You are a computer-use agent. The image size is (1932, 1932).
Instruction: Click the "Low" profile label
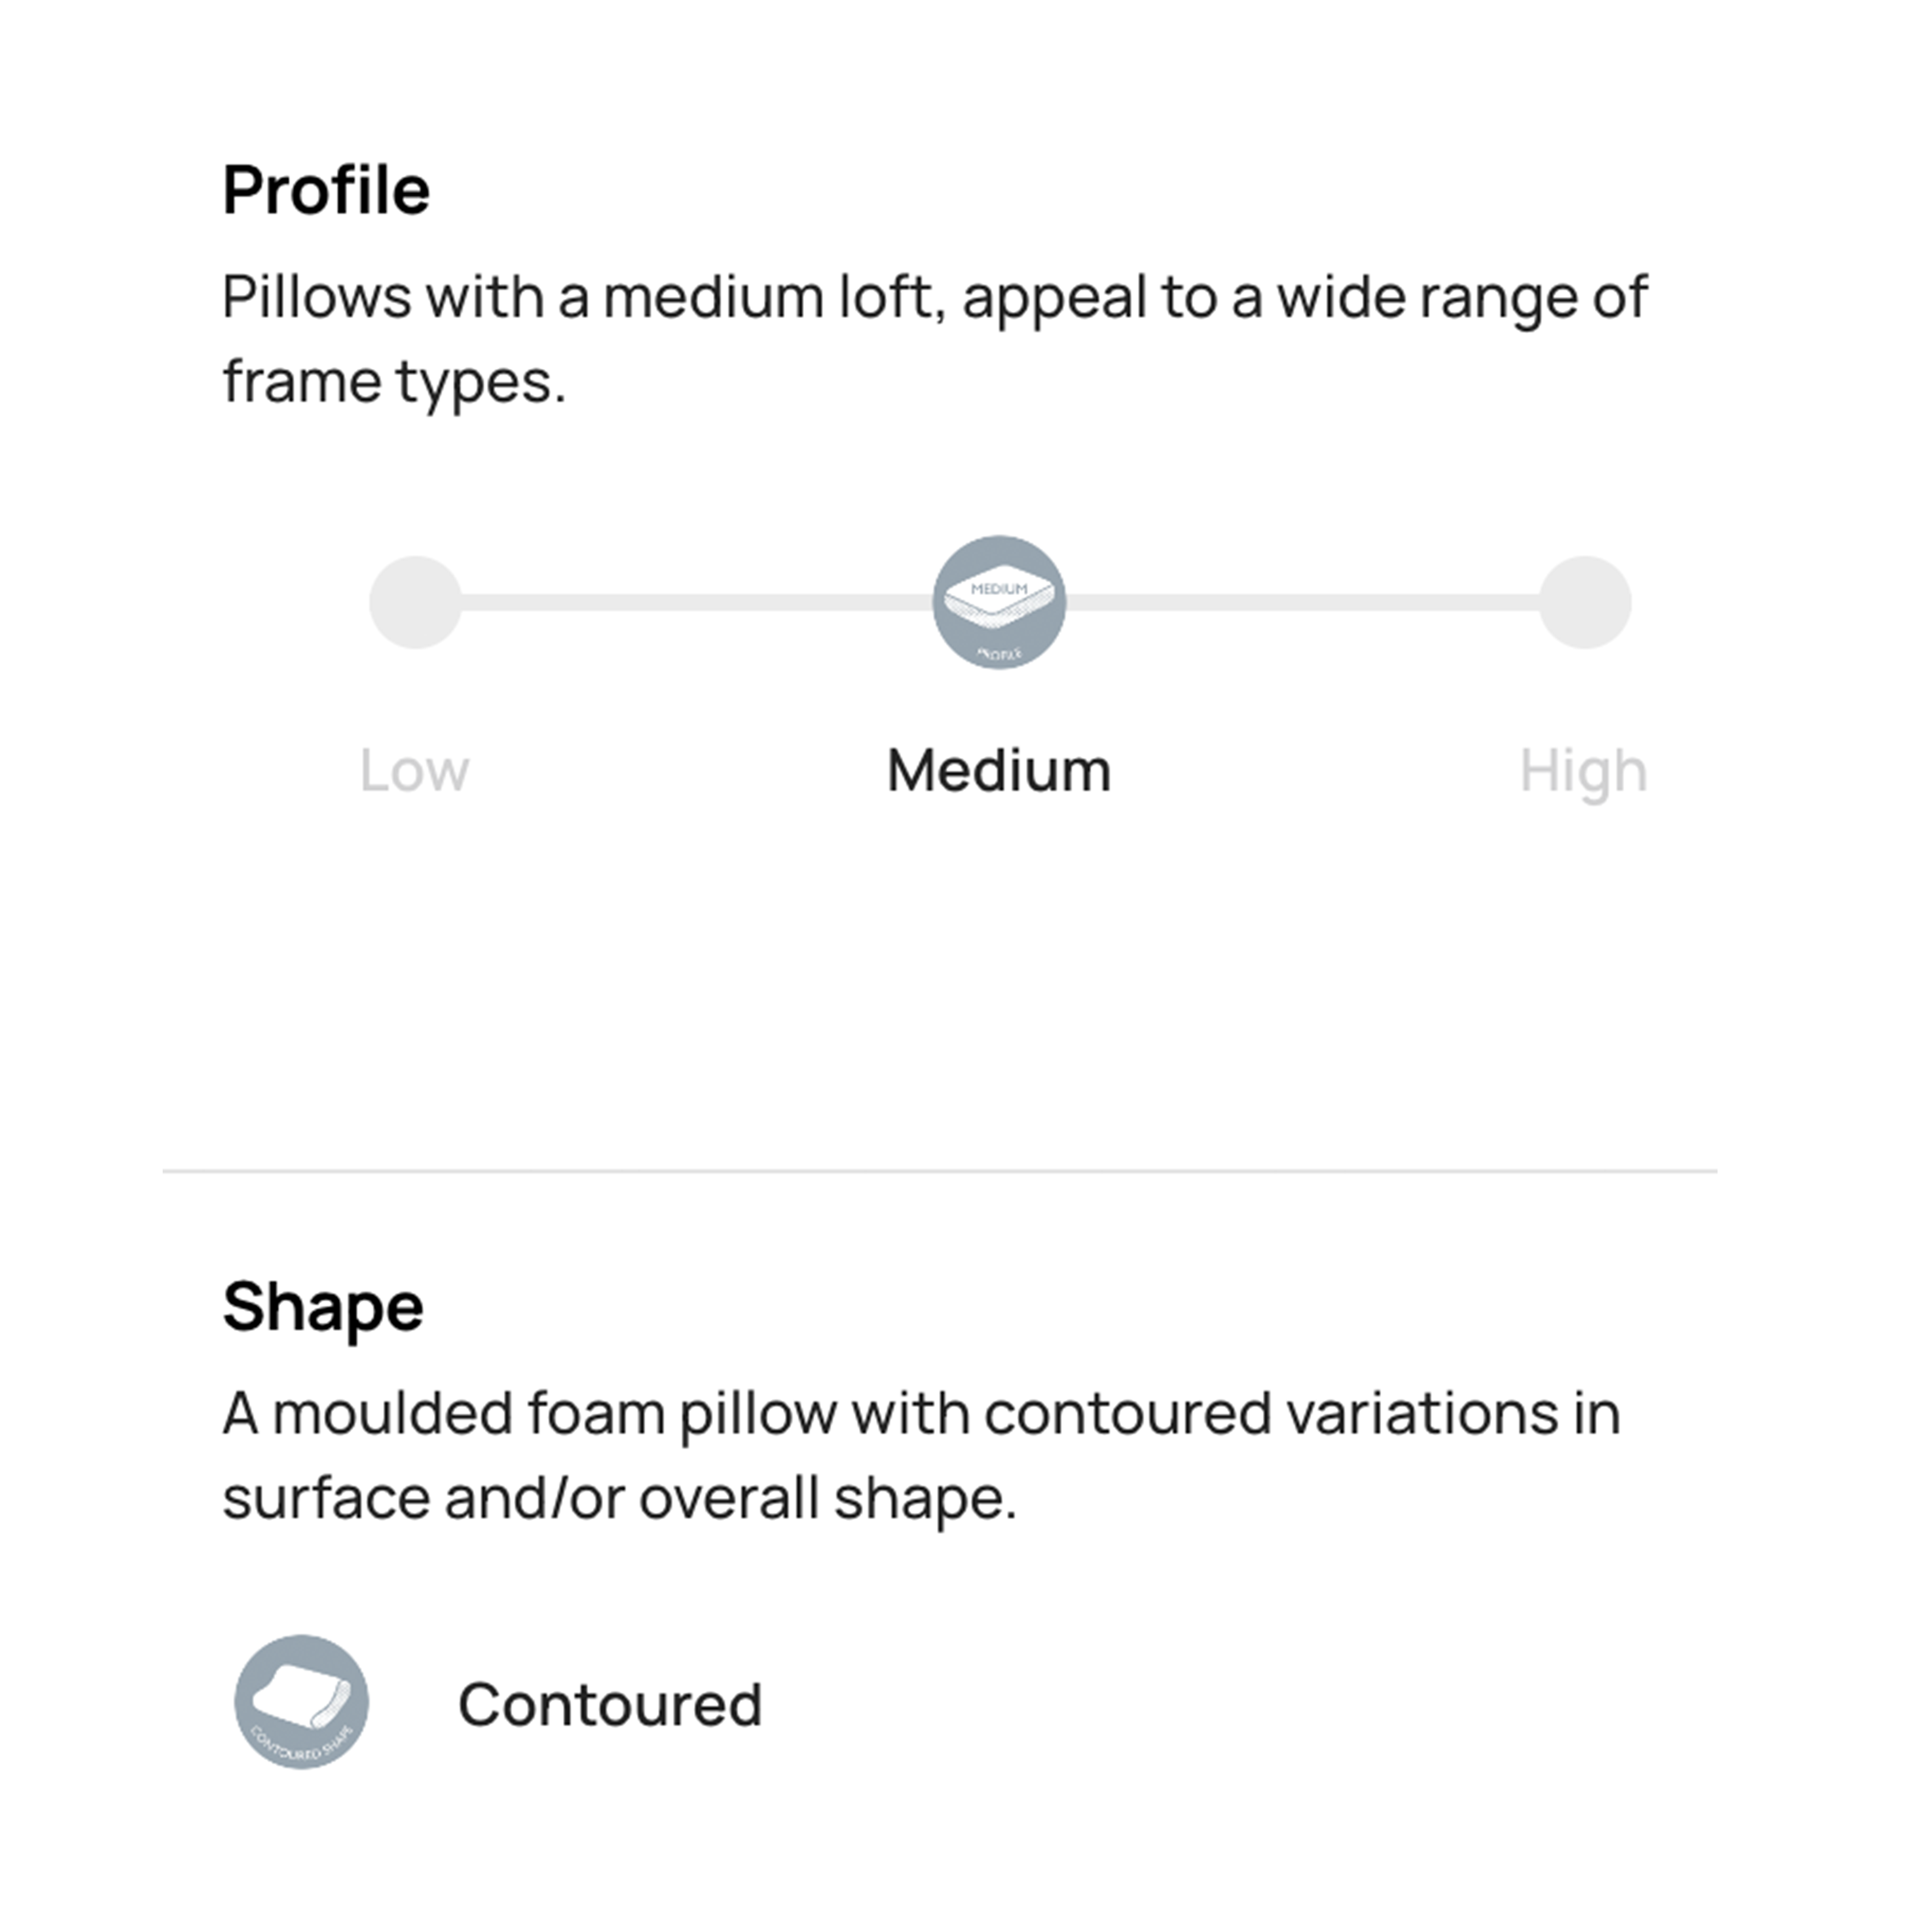pos(414,771)
